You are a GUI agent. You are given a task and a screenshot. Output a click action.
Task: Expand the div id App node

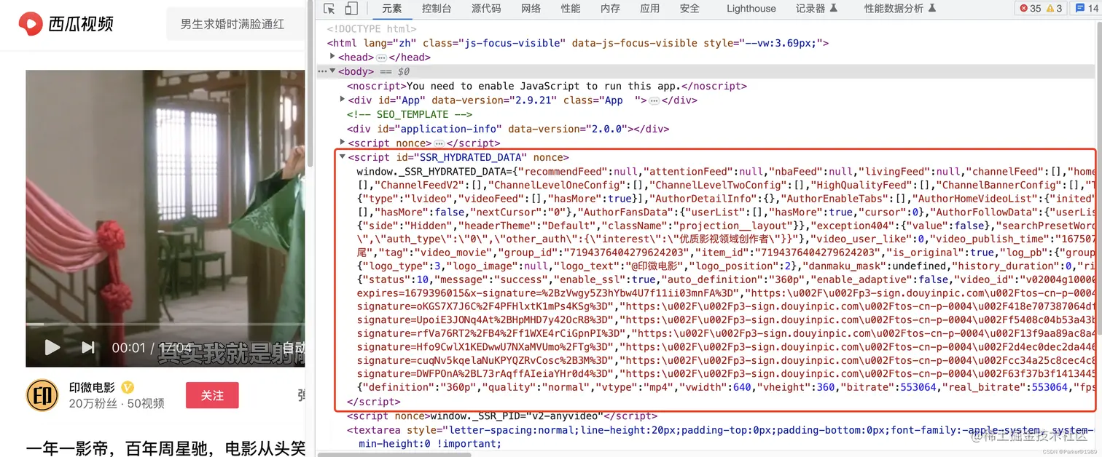(x=343, y=100)
